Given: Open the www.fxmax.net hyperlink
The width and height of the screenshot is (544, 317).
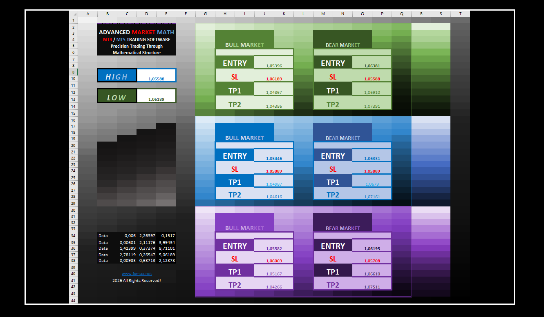Looking at the screenshot, I should pyautogui.click(x=137, y=274).
